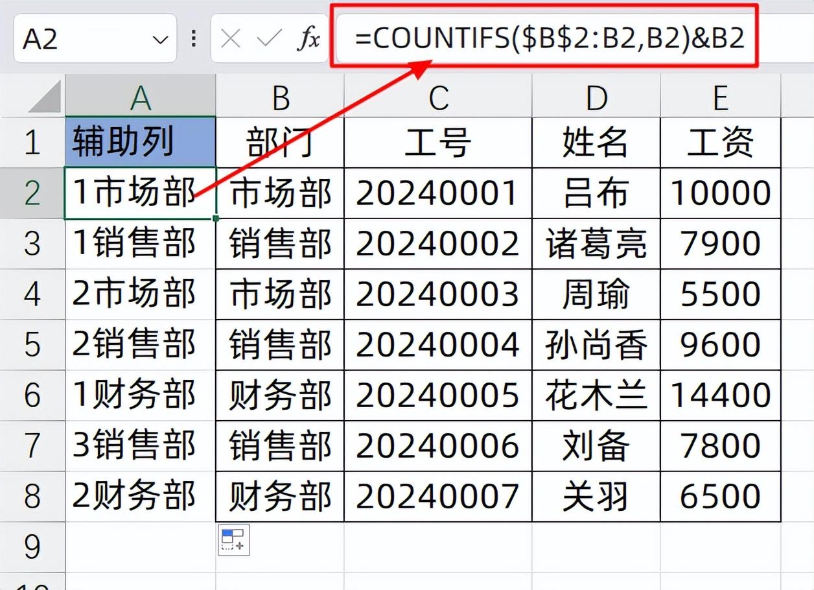
Task: Click cell with 工号 20240006
Action: (437, 445)
